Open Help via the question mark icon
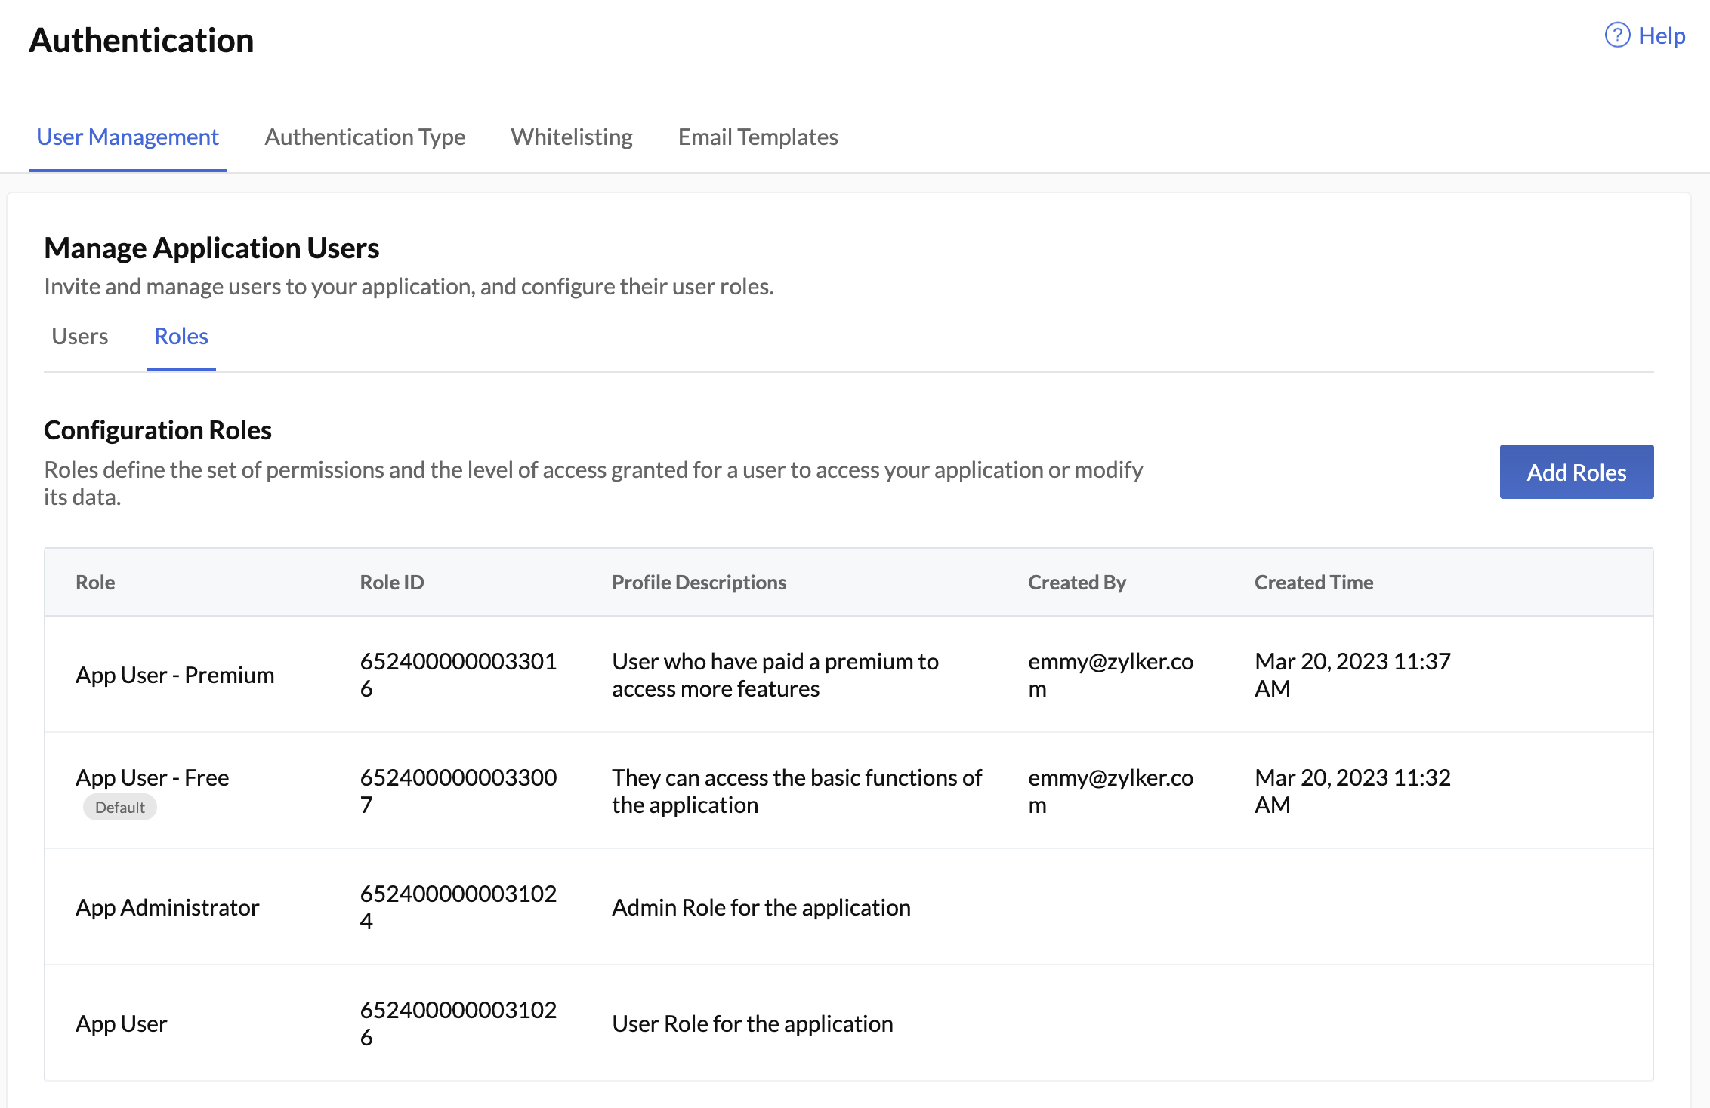This screenshot has width=1710, height=1108. coord(1616,35)
